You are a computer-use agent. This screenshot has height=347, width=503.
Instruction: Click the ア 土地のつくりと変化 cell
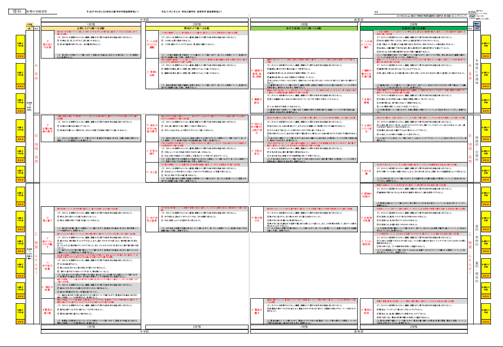[366, 129]
